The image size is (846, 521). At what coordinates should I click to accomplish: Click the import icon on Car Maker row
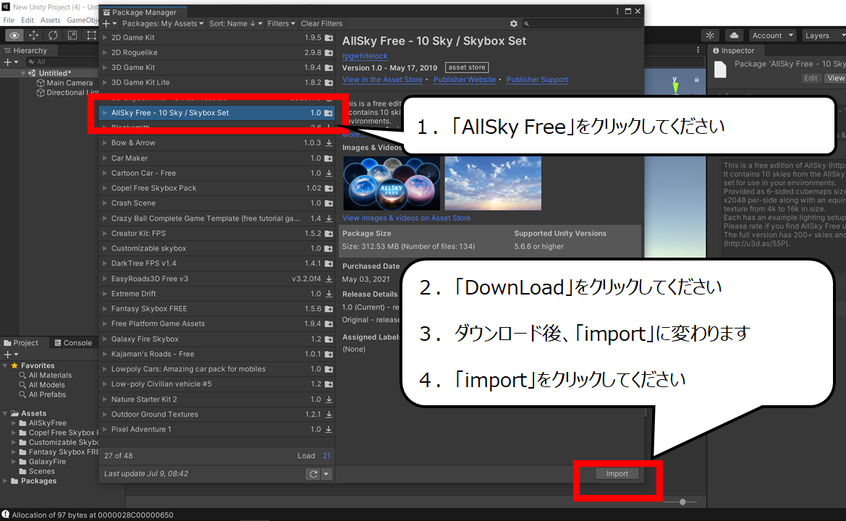coord(329,158)
